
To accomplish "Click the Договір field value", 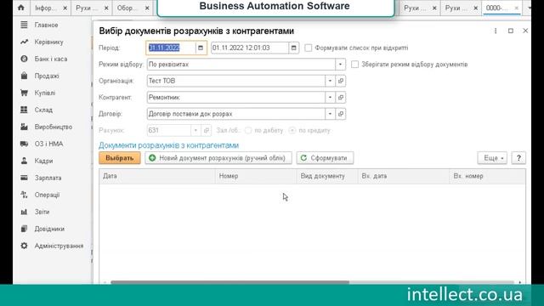I will (236, 114).
